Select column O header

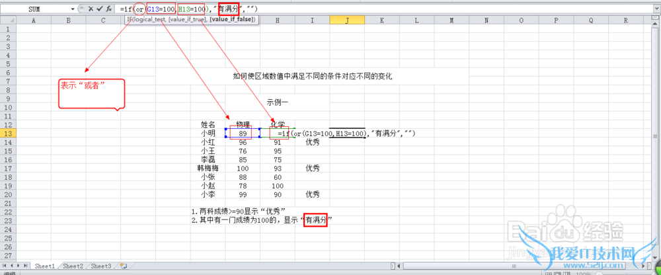[521, 20]
